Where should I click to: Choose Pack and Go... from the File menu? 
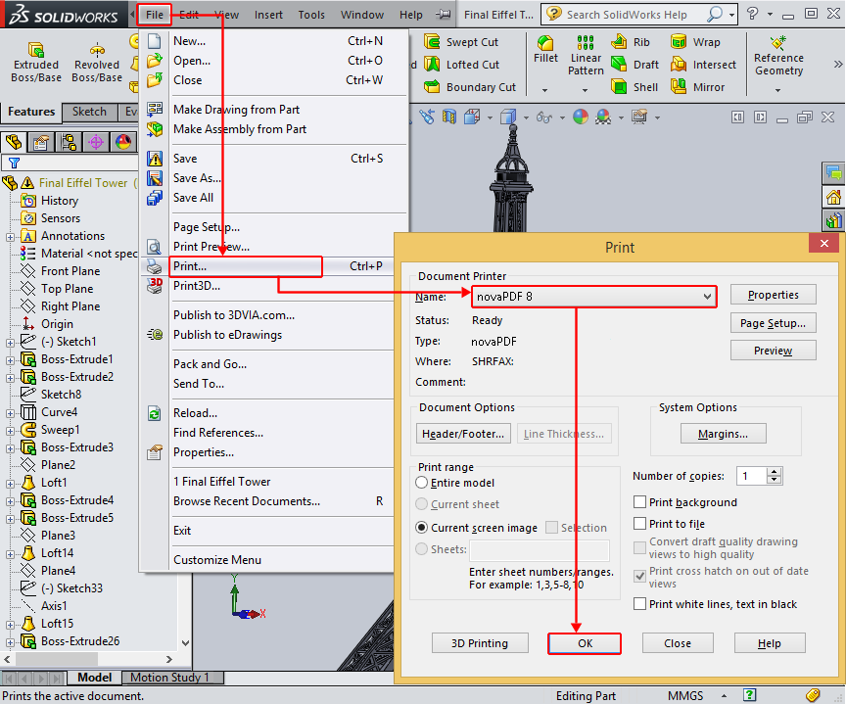point(210,364)
